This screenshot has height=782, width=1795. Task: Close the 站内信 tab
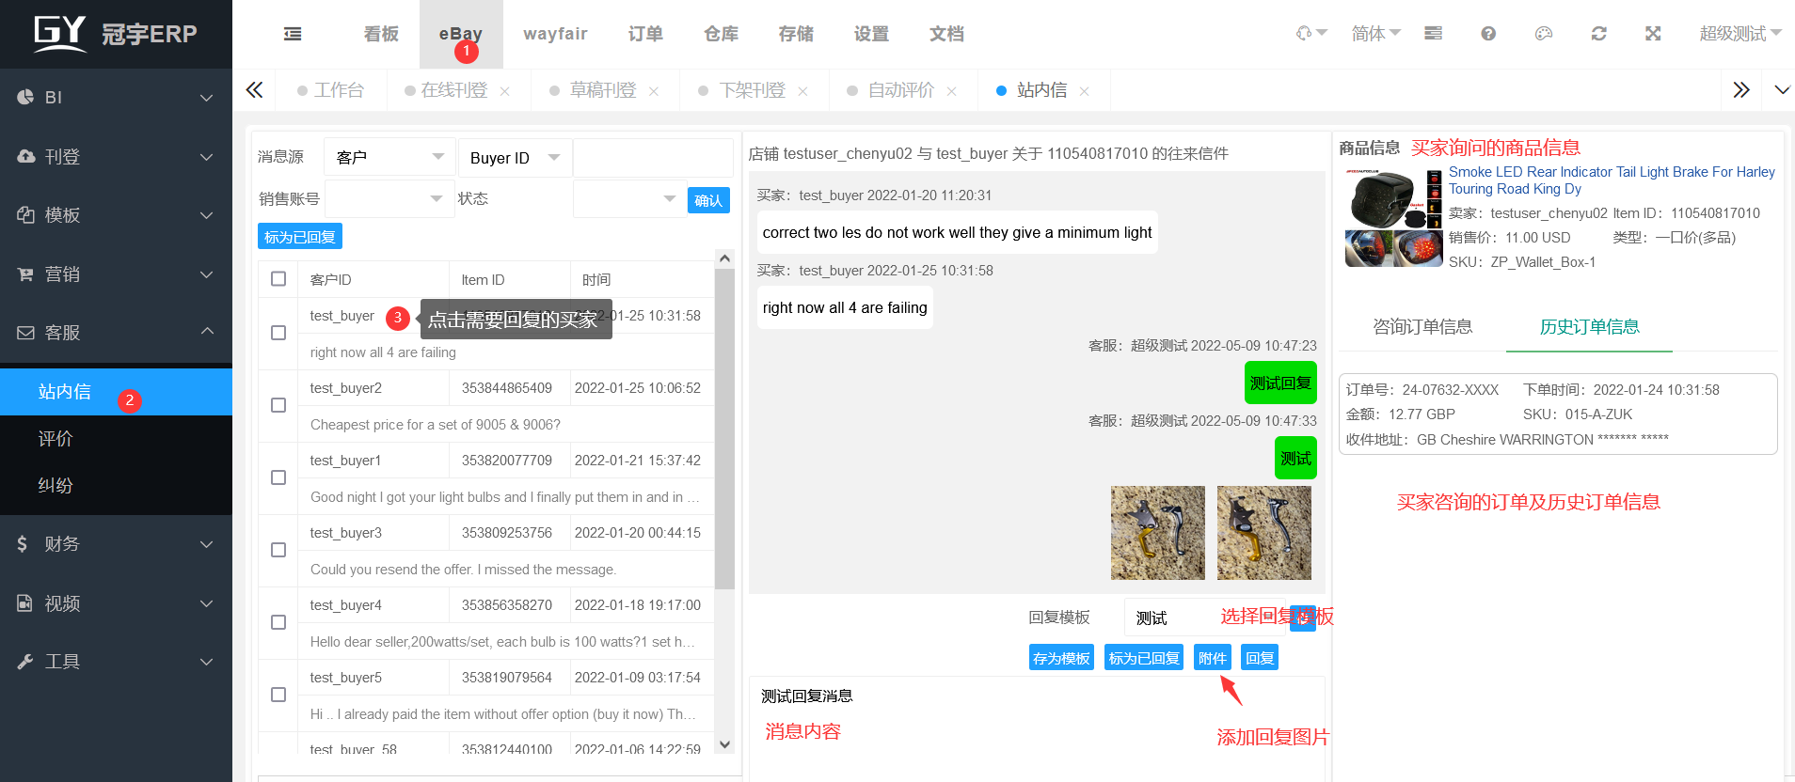(1084, 91)
